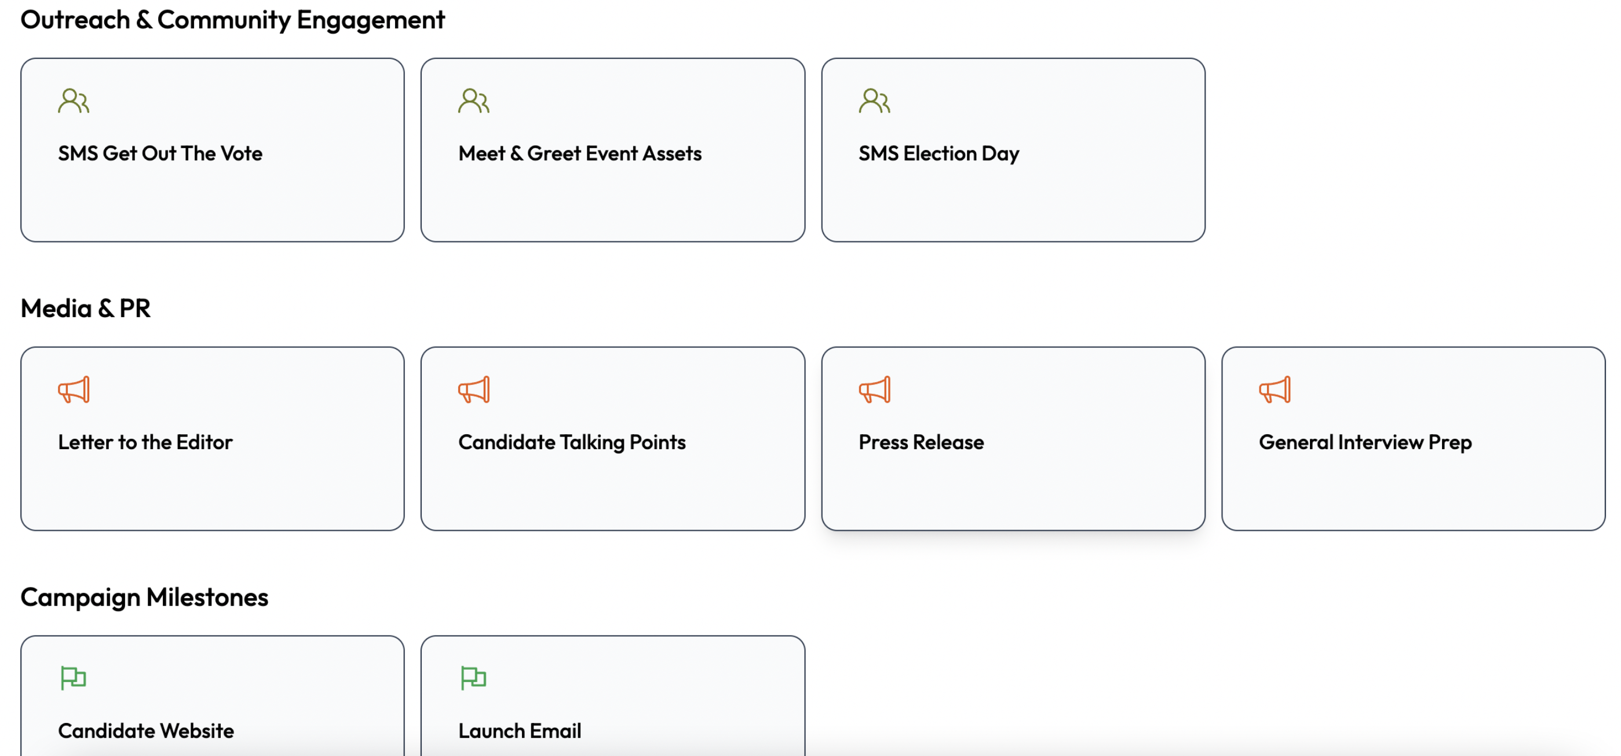Click the megaphone icon on Letter to the Editor card
Screen dimensions: 1621x756
click(x=75, y=390)
